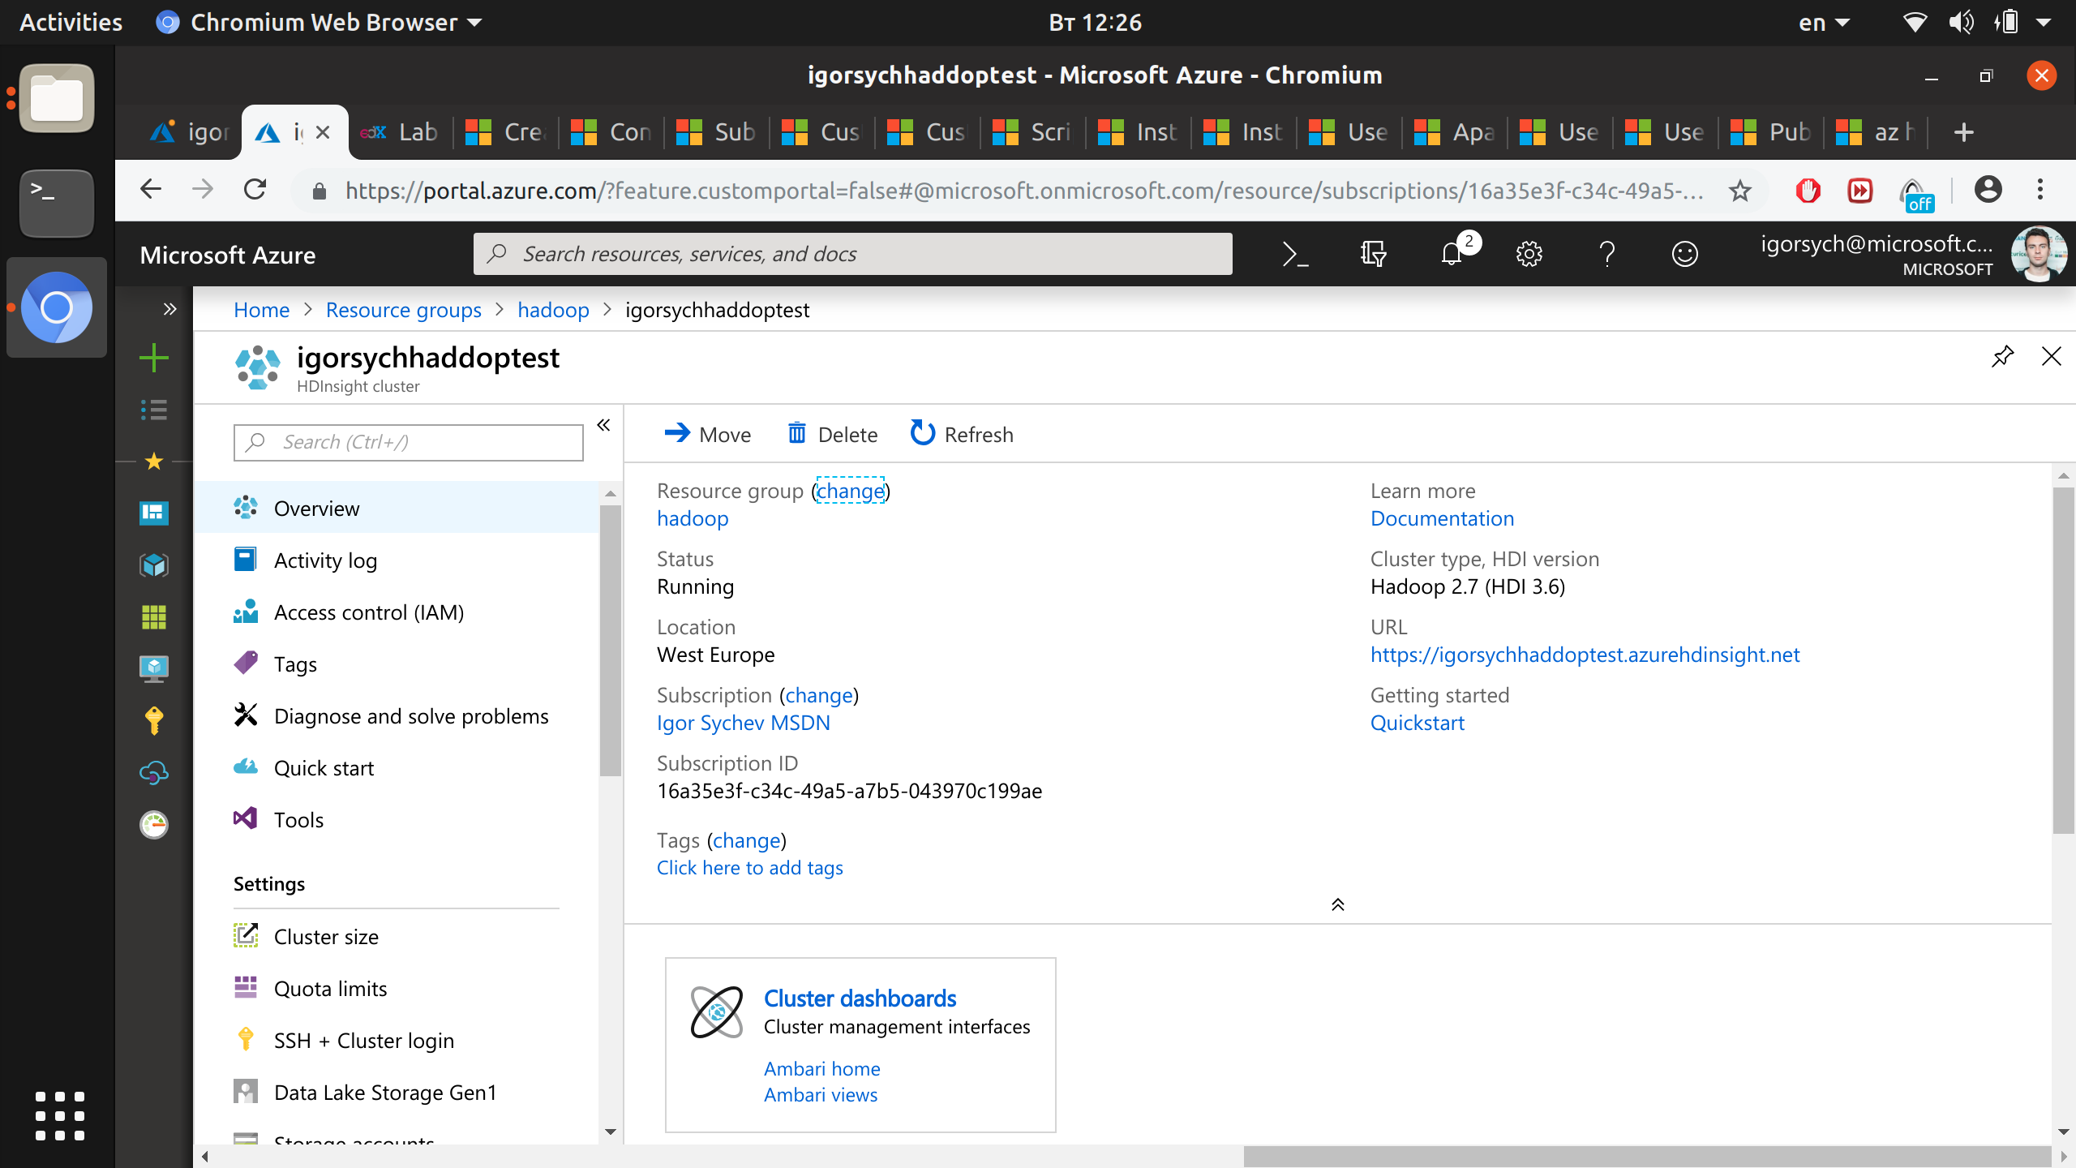Click the Refresh button on the toolbar
Screen dimensions: 2076x1168
(961, 434)
